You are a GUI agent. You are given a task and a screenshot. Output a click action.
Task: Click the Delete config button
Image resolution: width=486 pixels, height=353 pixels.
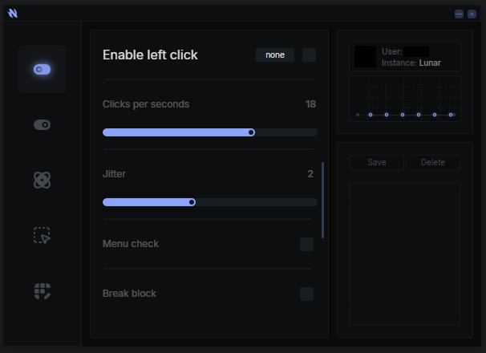point(433,162)
